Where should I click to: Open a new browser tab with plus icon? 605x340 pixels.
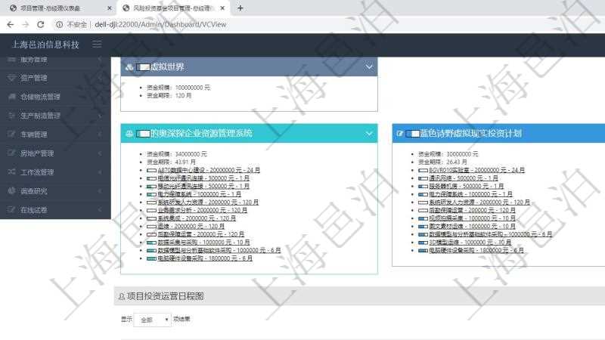[240, 8]
